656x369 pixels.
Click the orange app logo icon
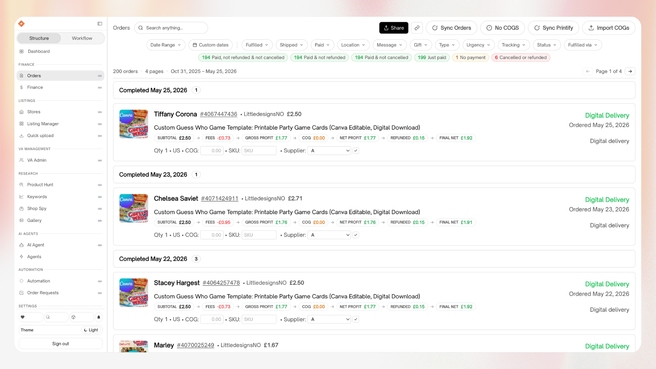pos(22,24)
